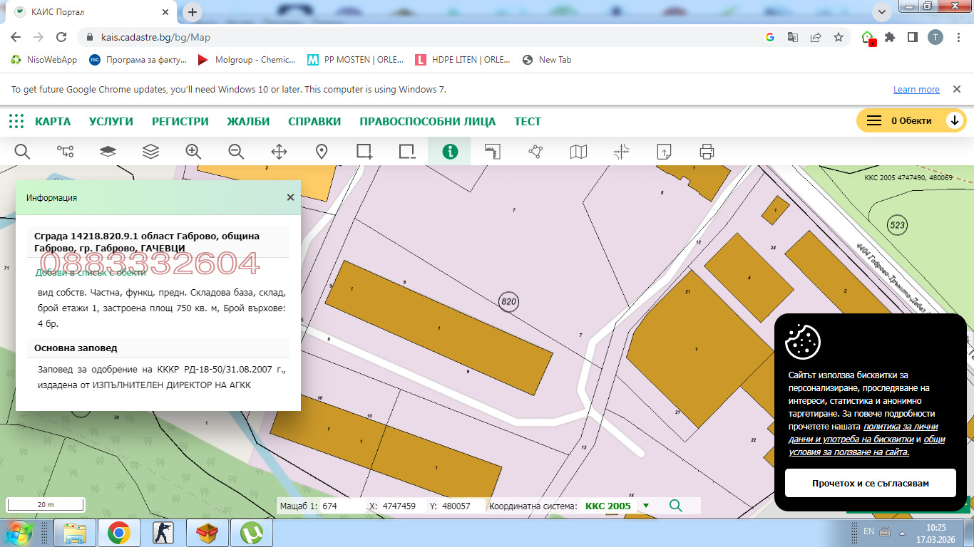Open the СПРАВКИ menu
Image resolution: width=974 pixels, height=547 pixels.
pos(314,121)
